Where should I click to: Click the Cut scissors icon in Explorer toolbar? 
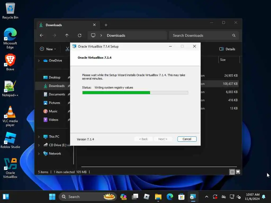[x=67, y=49]
